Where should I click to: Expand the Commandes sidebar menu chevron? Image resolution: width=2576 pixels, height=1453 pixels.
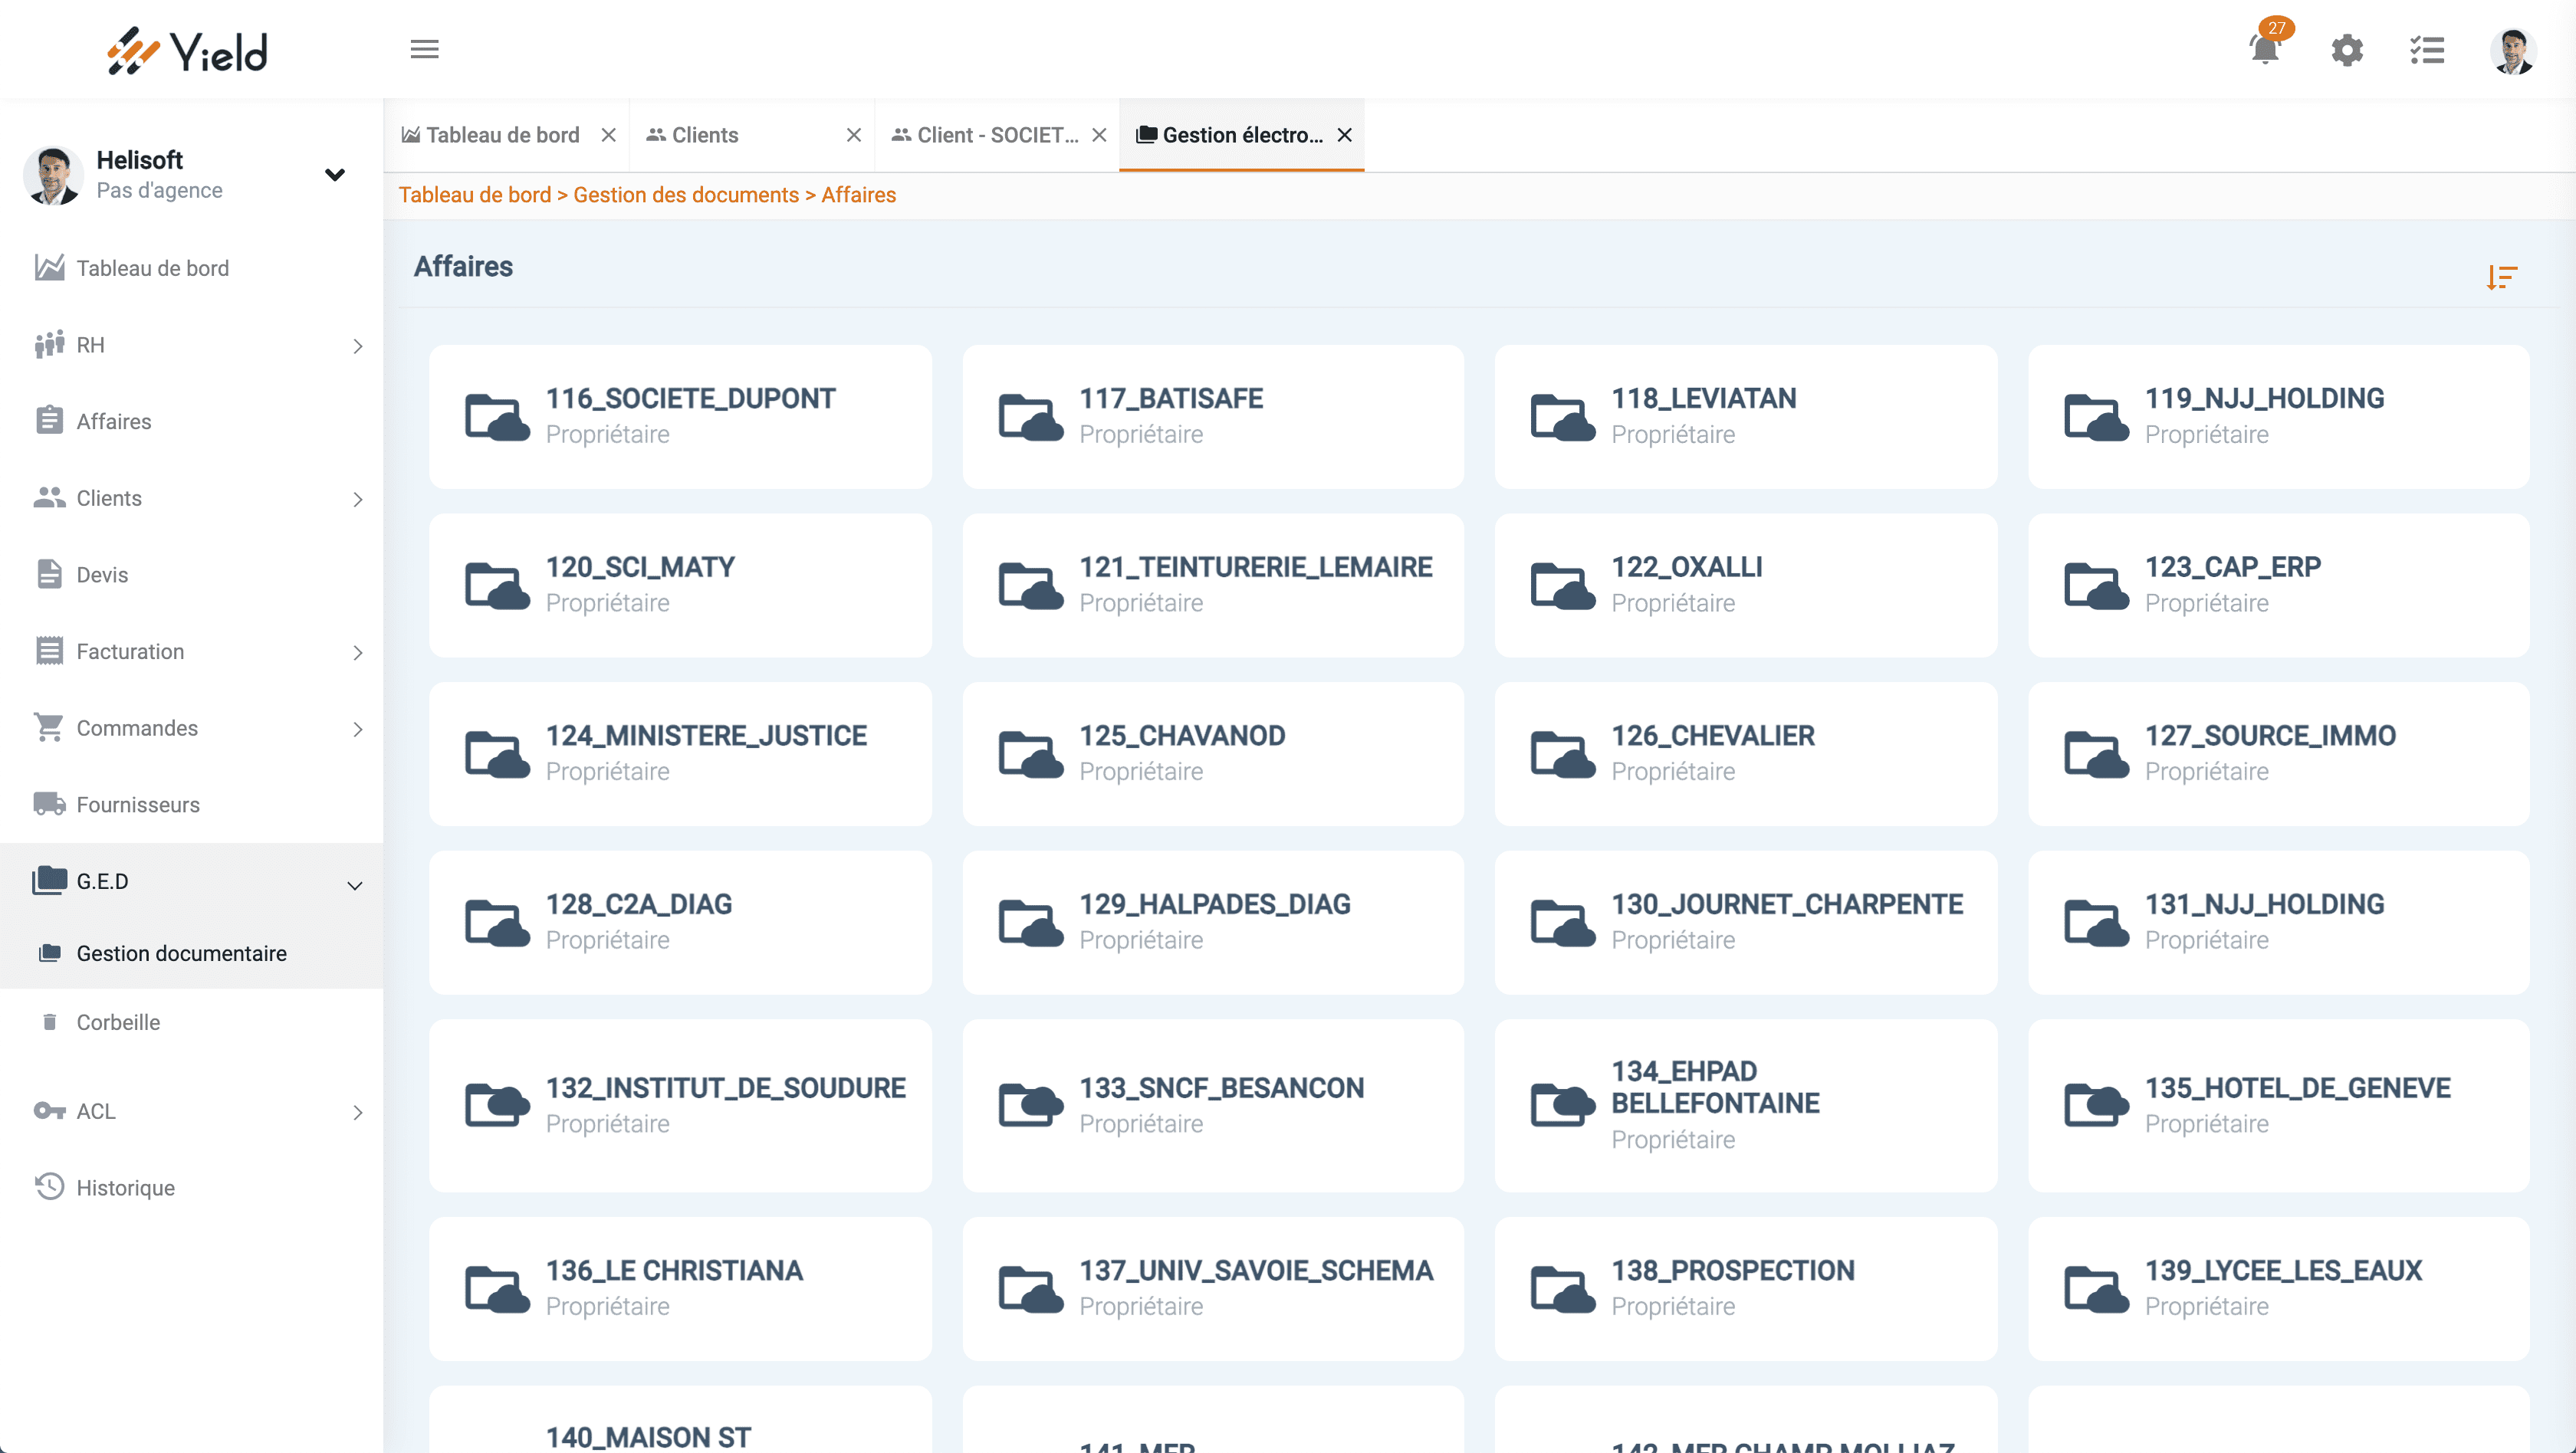pyautogui.click(x=358, y=730)
